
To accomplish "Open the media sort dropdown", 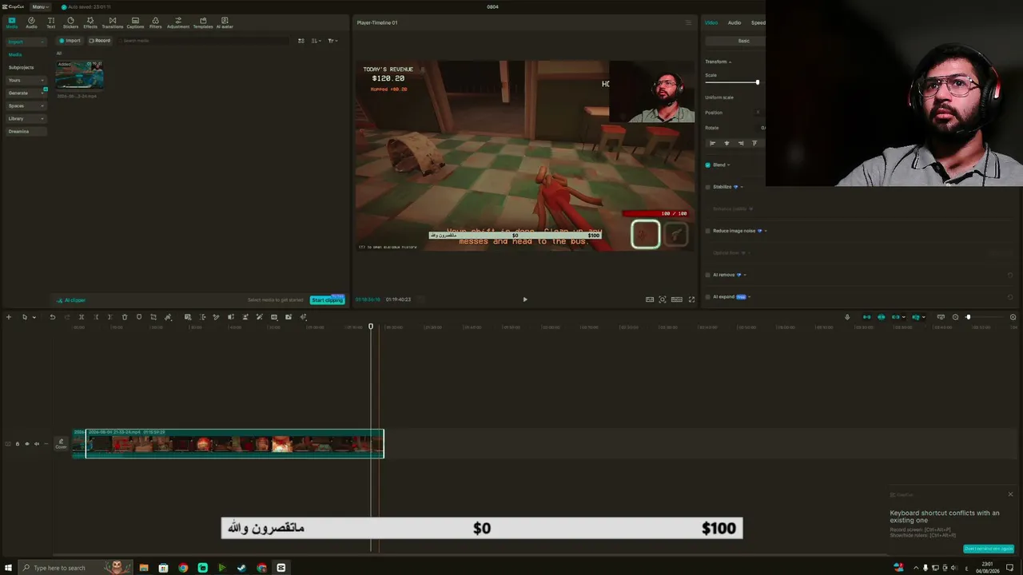I will [316, 41].
